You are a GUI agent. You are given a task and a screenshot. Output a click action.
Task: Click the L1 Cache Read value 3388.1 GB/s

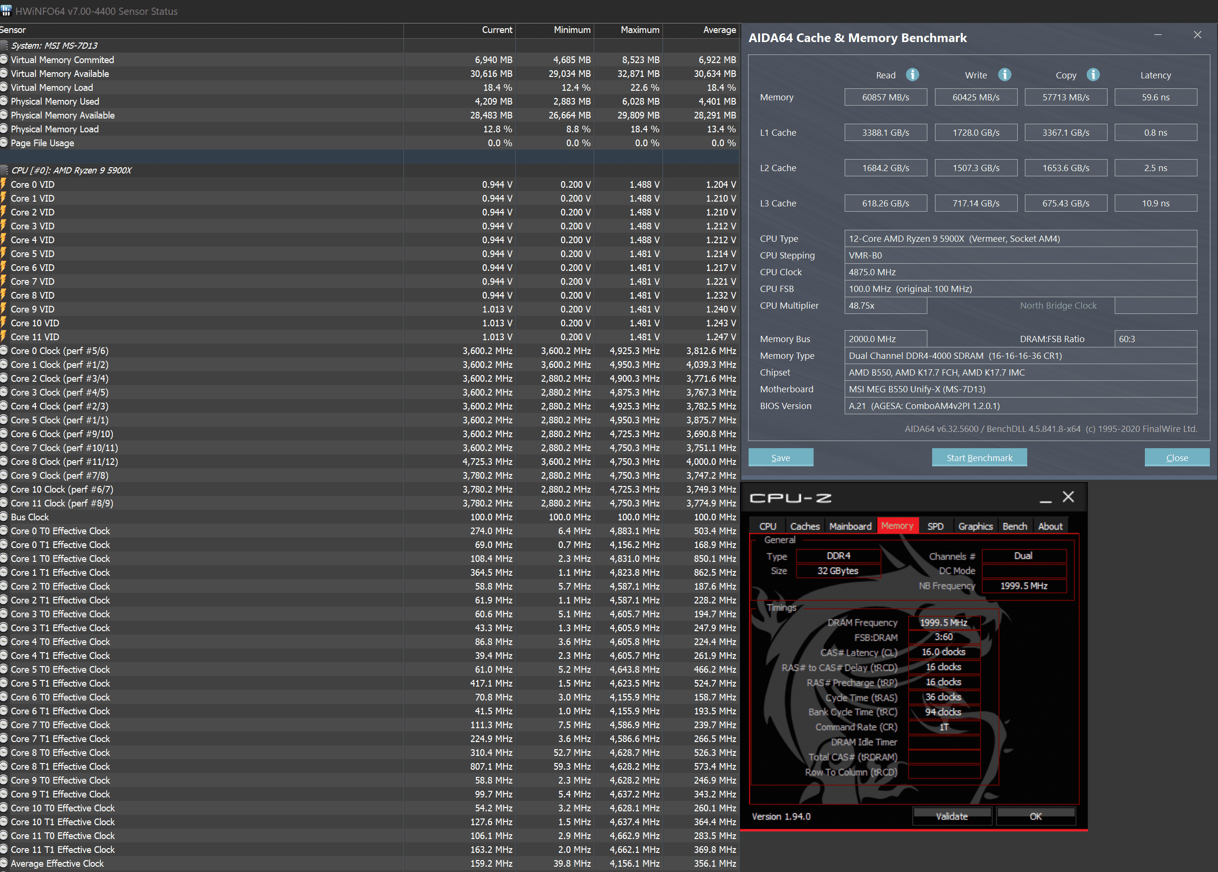(886, 133)
